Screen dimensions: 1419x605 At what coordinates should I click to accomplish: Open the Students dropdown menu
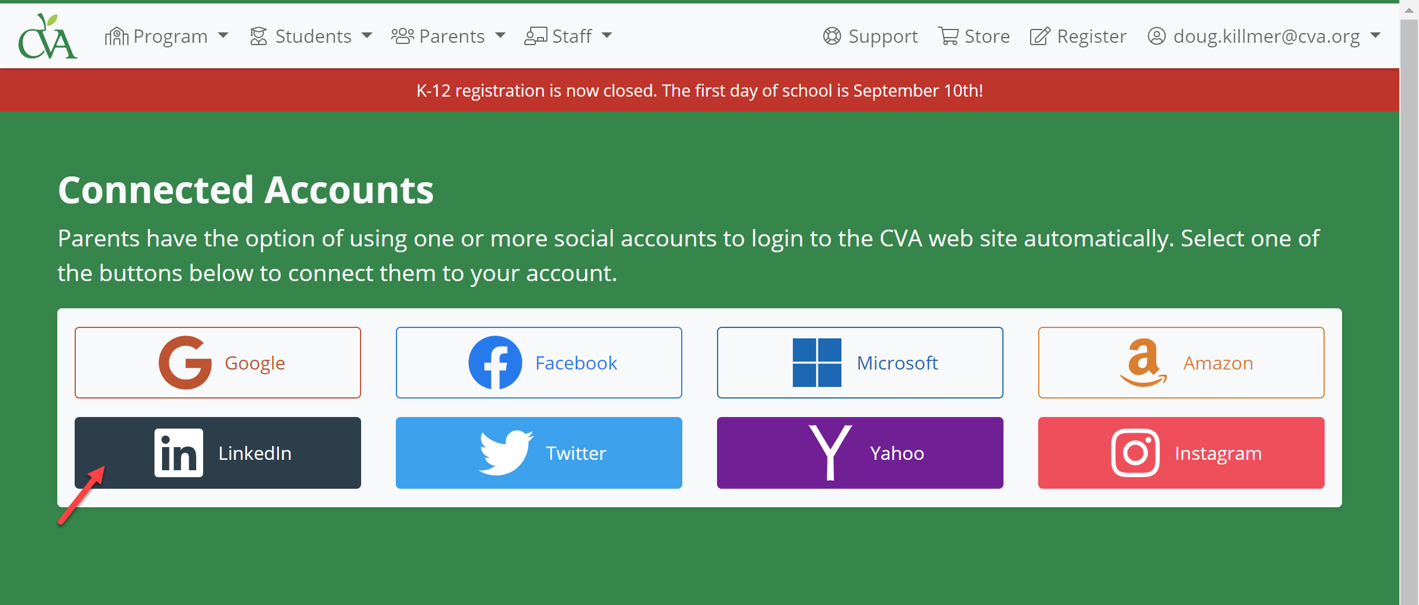(311, 36)
